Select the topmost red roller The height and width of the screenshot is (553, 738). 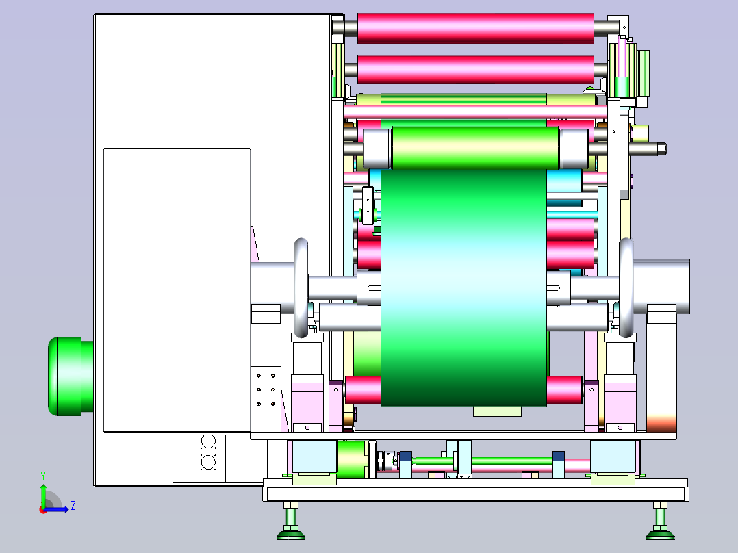[475, 28]
